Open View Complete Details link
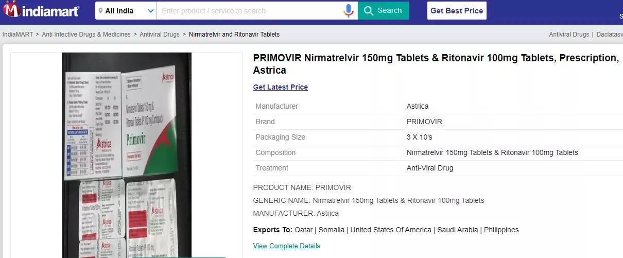 pyautogui.click(x=286, y=246)
